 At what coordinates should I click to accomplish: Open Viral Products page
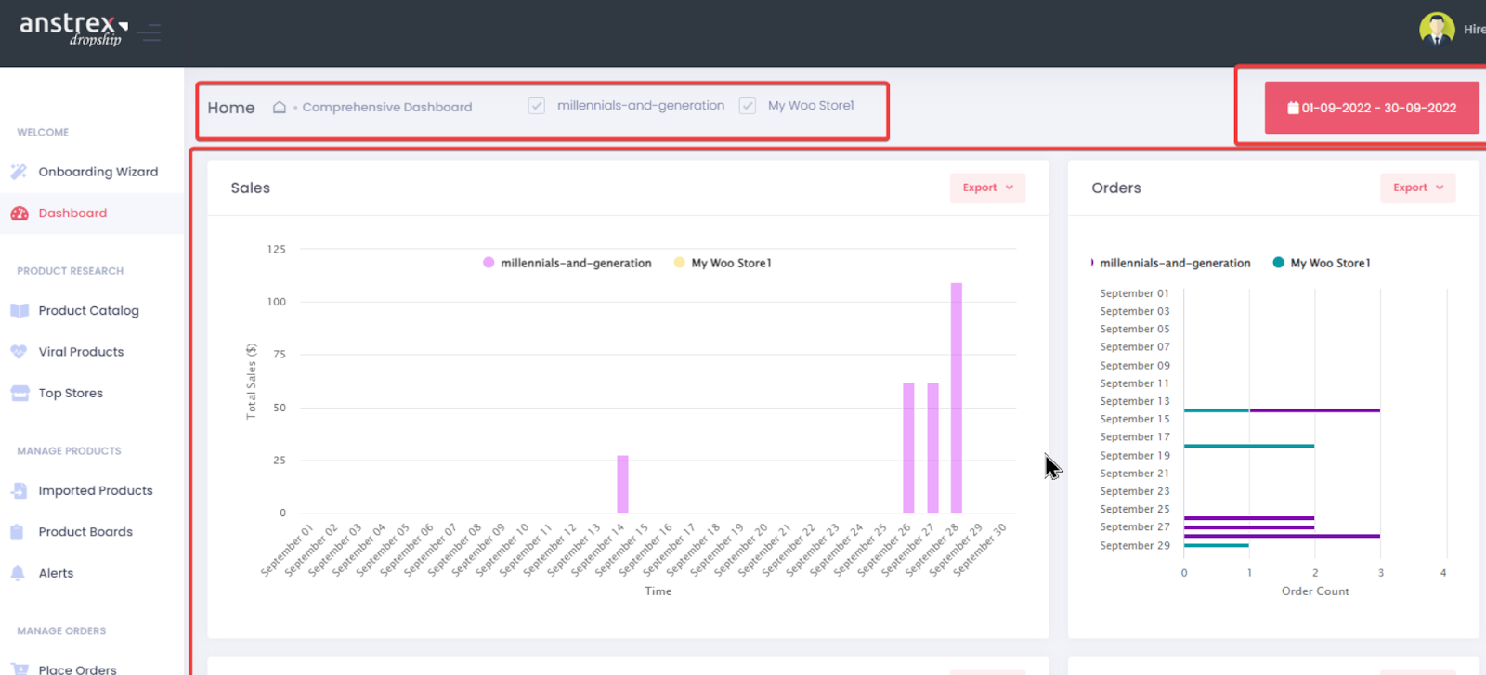pyautogui.click(x=81, y=352)
